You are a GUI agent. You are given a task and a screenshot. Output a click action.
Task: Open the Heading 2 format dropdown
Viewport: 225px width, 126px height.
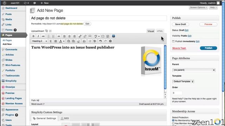[x=39, y=41]
